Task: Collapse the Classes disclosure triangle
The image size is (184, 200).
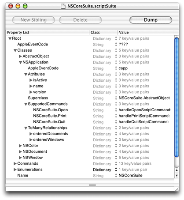Action: [x=15, y=51]
